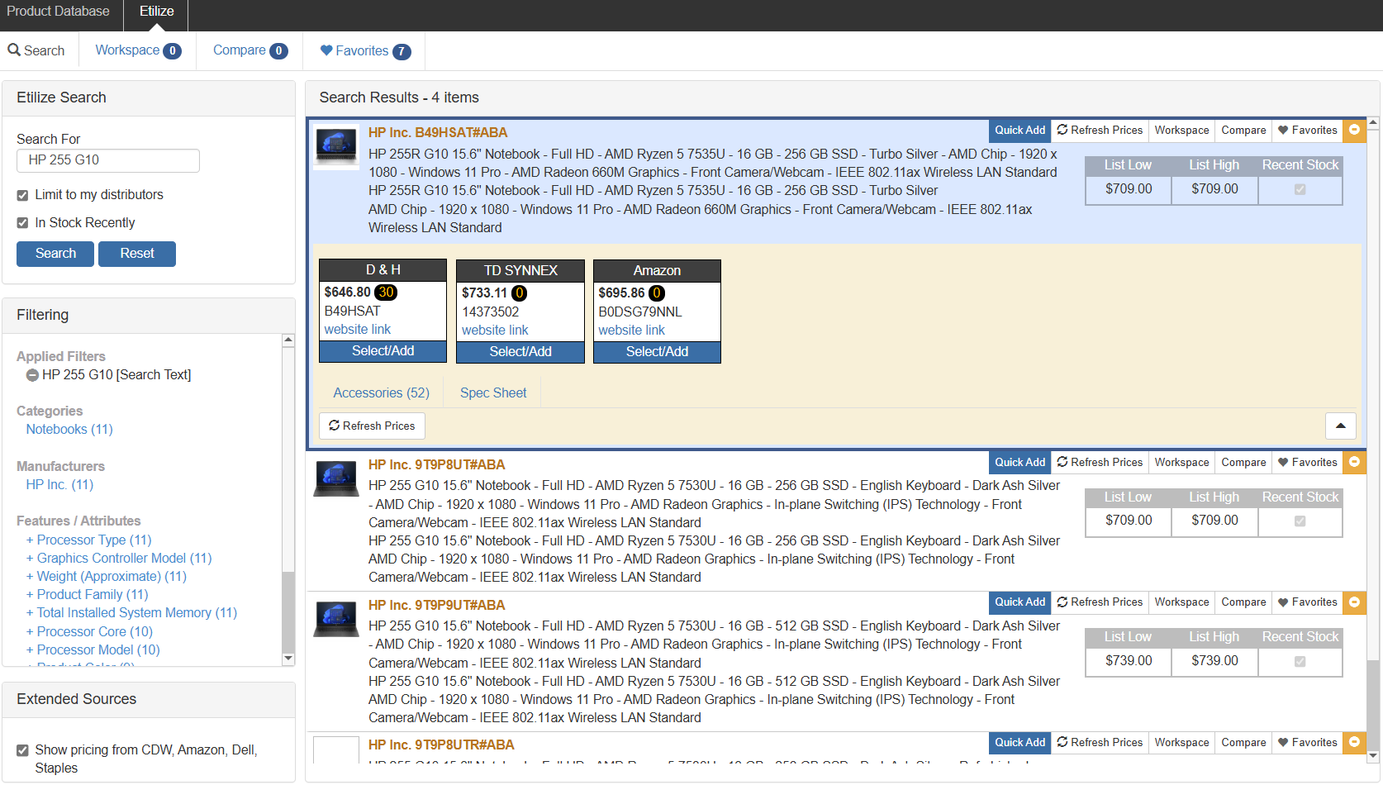This screenshot has width=1383, height=785.
Task: Switch to the Spec Sheet tab
Action: point(492,393)
